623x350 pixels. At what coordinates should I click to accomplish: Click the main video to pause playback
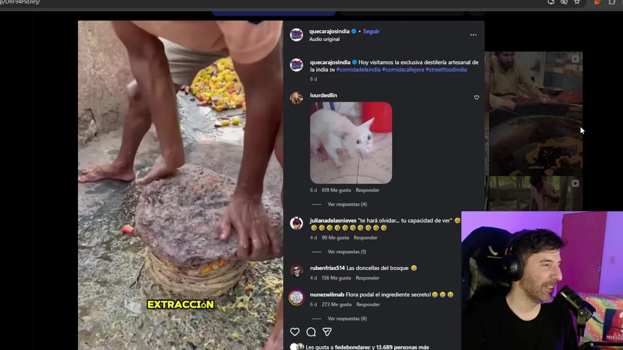180,185
